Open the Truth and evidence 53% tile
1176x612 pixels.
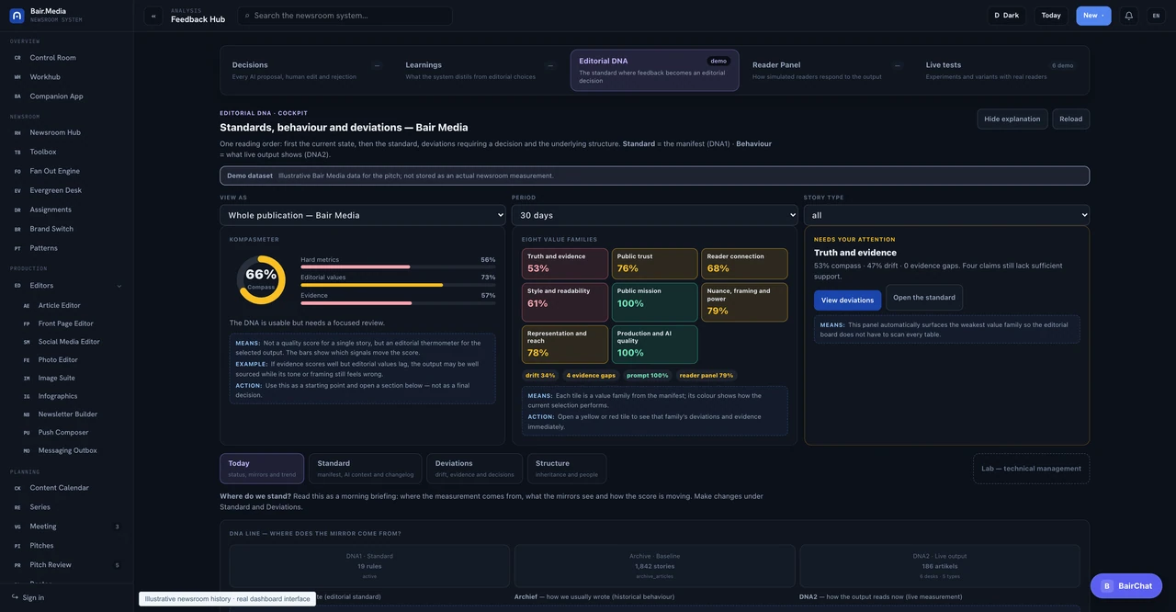tap(565, 264)
